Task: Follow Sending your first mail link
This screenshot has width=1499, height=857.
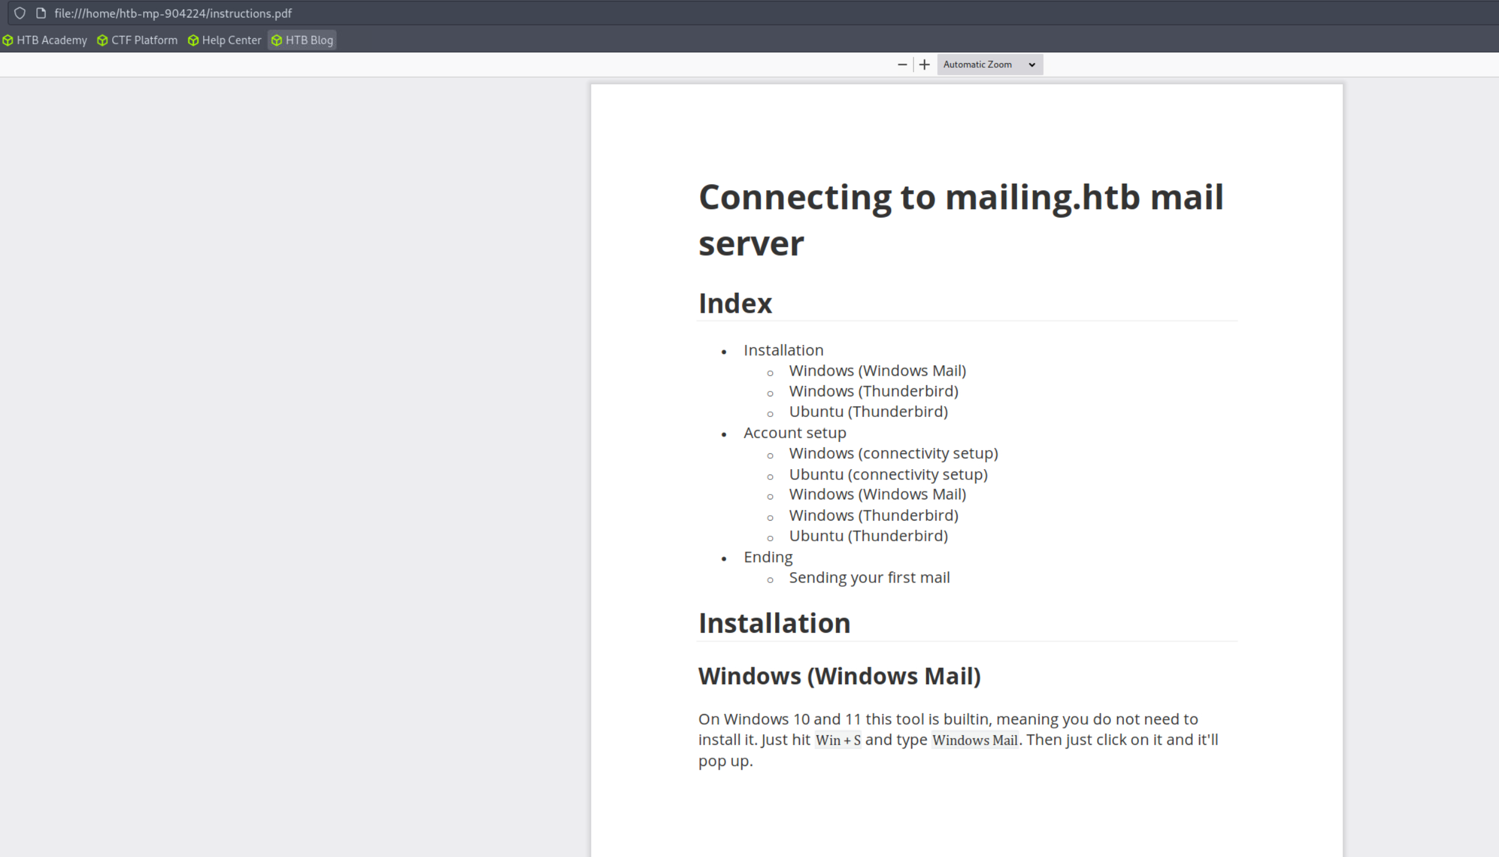Action: [869, 578]
